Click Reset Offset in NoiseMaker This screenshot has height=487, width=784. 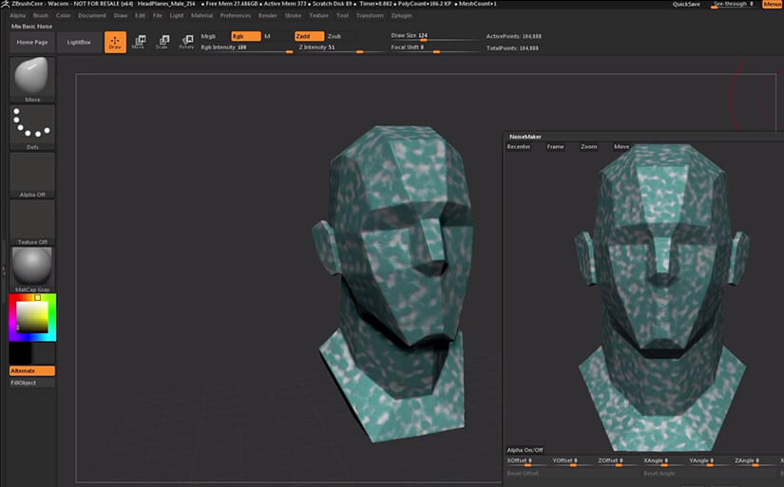pyautogui.click(x=523, y=473)
